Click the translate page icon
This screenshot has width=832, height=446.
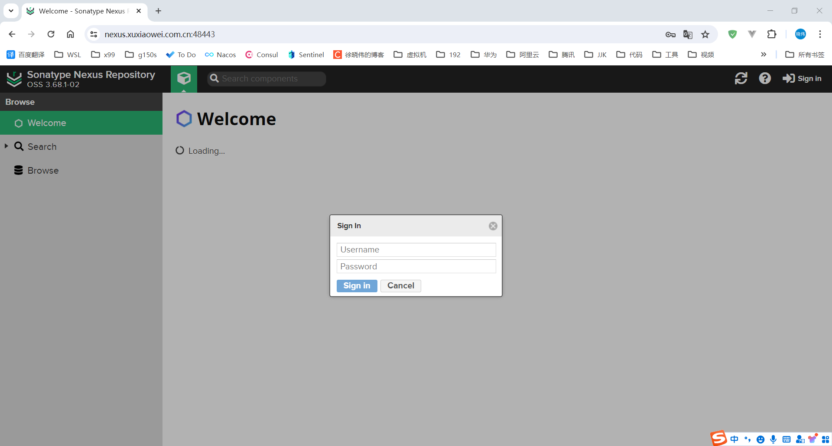click(688, 35)
